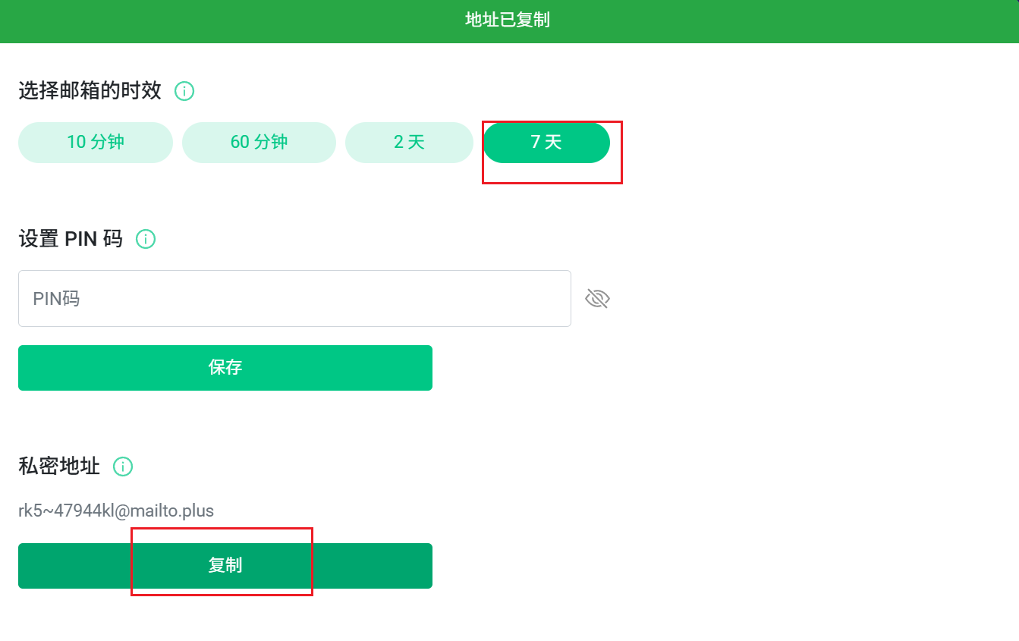Viewport: 1019px width, 641px height.
Task: Click the 私密地址 section heading
Action: (x=59, y=467)
